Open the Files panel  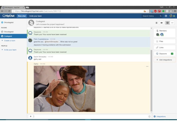click(165, 41)
